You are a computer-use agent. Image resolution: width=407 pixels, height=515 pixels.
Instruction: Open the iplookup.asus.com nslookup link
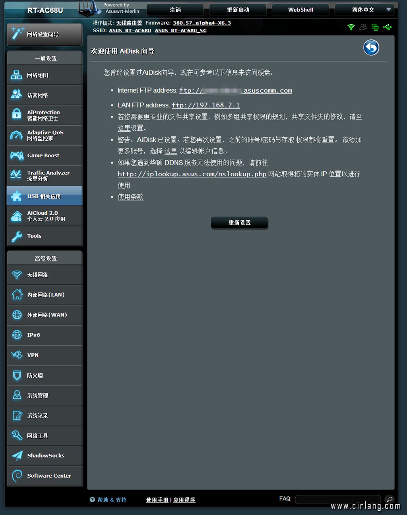pos(192,174)
